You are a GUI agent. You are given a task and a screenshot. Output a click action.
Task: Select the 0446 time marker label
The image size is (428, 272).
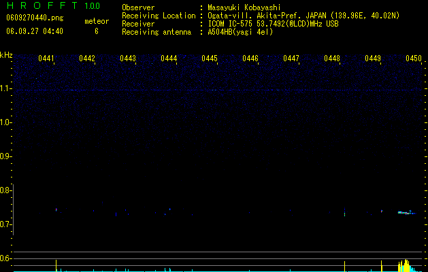pos(250,58)
